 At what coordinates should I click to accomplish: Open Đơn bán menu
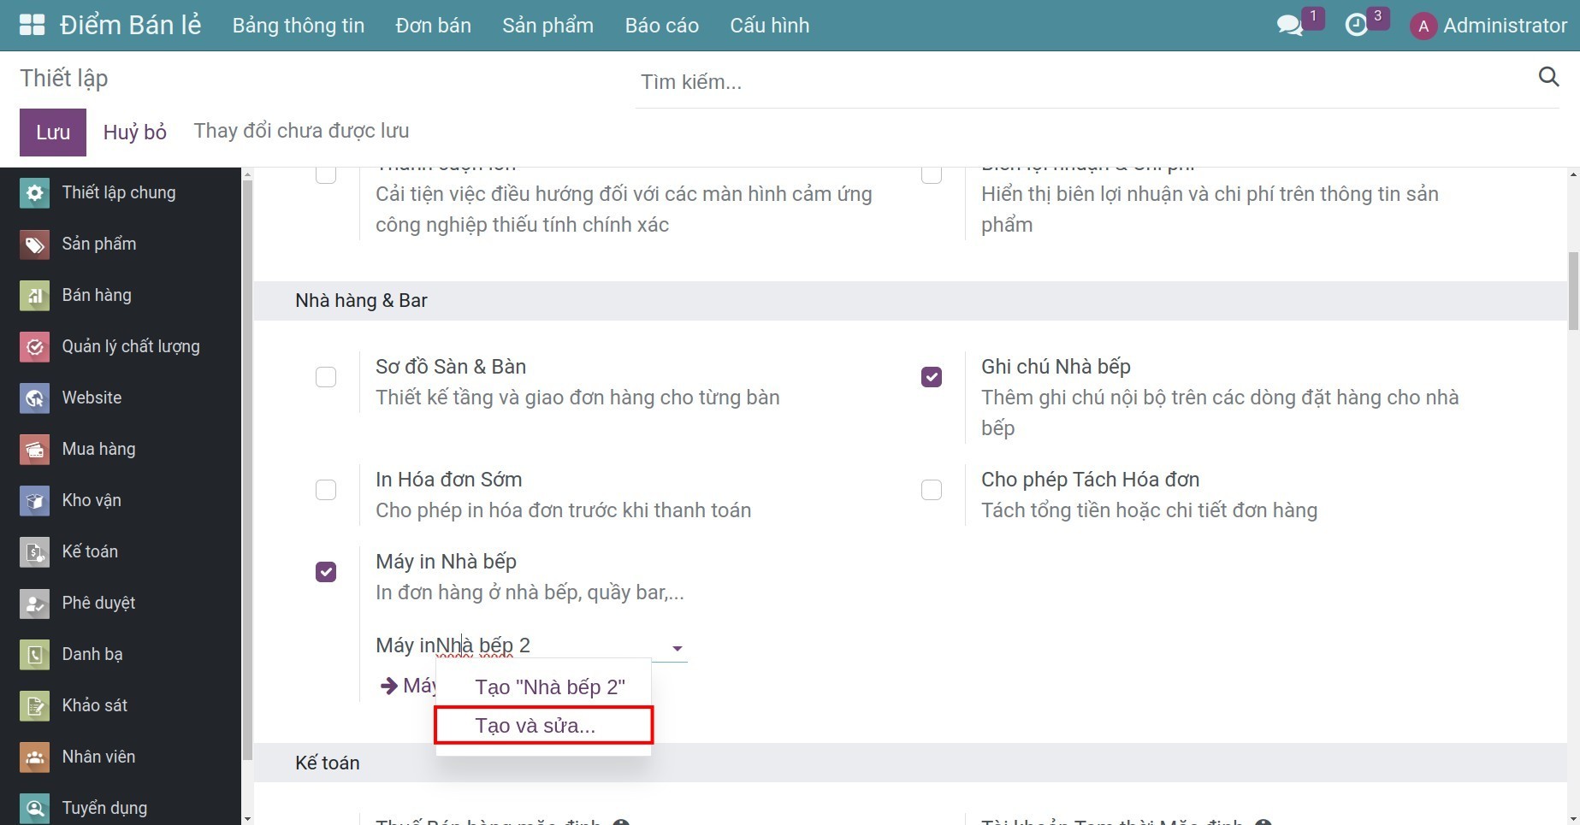[x=433, y=26]
